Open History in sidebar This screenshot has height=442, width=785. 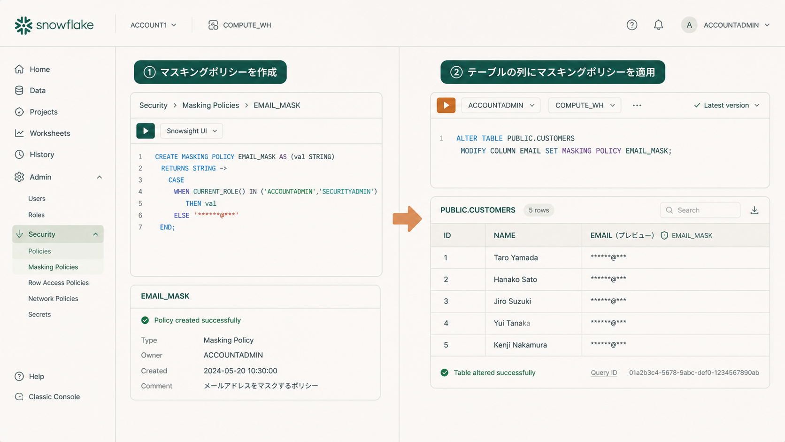pyautogui.click(x=42, y=154)
